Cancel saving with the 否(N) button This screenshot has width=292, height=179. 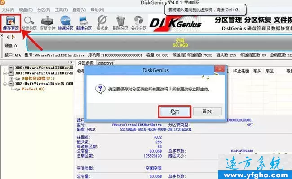(207, 111)
